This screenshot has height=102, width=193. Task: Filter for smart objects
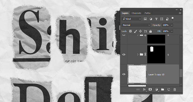coord(167,19)
